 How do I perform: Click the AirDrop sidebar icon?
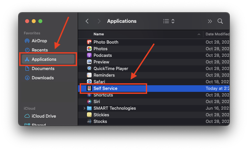(27, 41)
